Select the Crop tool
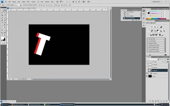The image size is (170, 106). click(x=2, y=15)
